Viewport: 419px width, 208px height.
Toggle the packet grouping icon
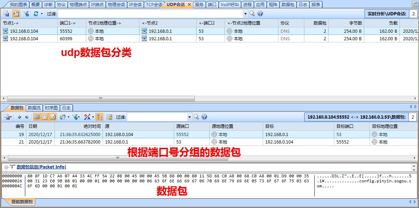pyautogui.click(x=100, y=117)
